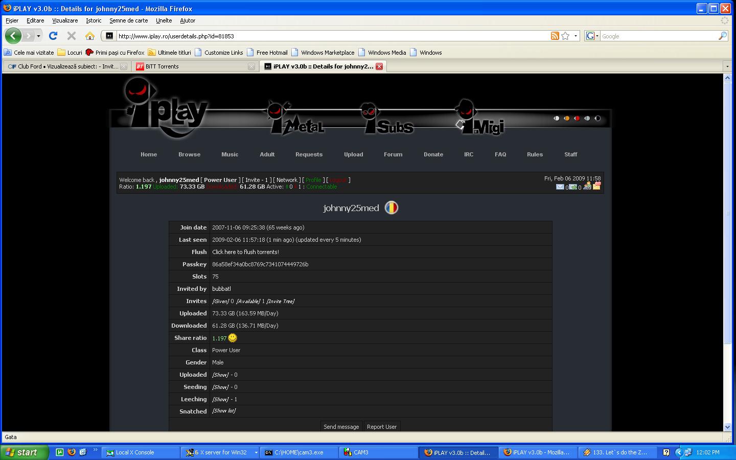Toggle Show for Leeching torrents
This screenshot has width=736, height=460.
point(220,399)
